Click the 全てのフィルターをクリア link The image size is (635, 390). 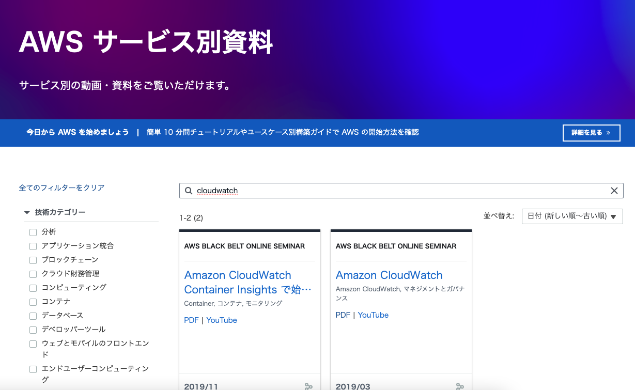tap(61, 188)
